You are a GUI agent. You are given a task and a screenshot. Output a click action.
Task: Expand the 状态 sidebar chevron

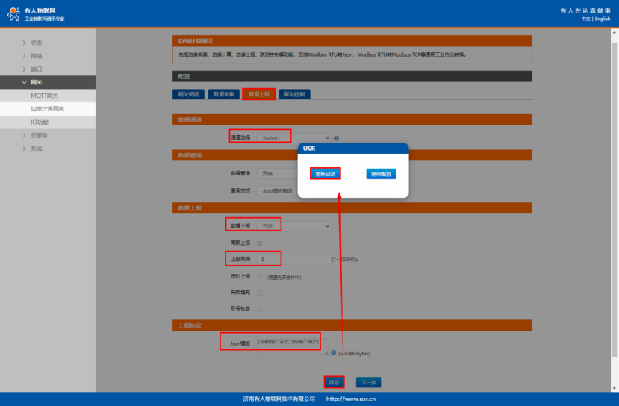(x=24, y=43)
